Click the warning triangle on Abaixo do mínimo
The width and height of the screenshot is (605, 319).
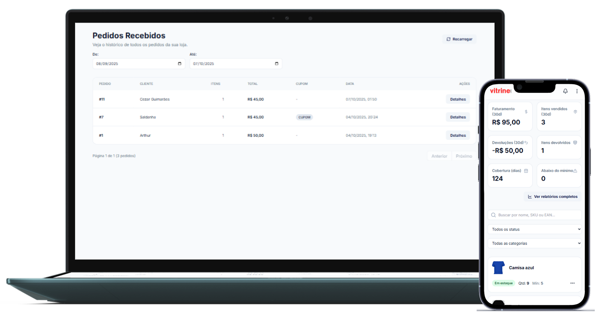tap(575, 171)
